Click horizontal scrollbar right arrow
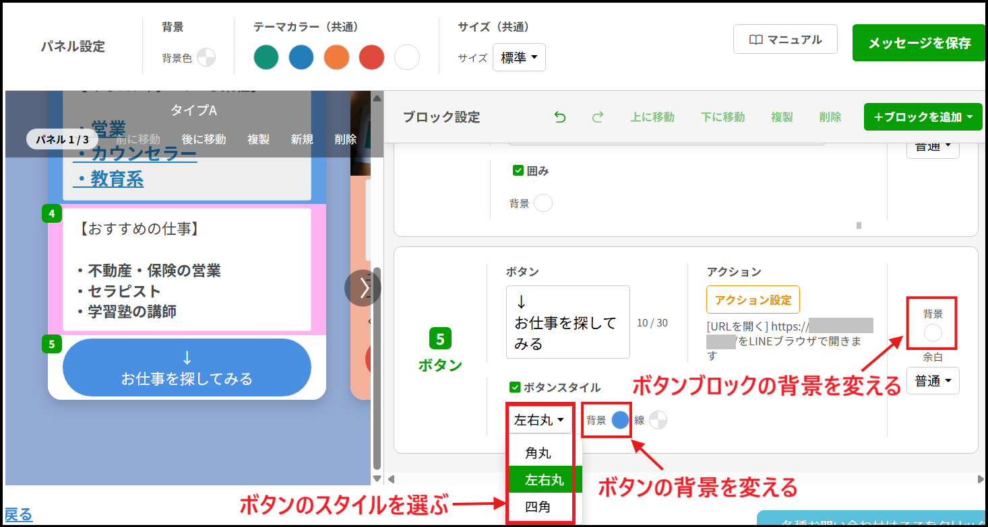The image size is (988, 527). click(x=980, y=479)
